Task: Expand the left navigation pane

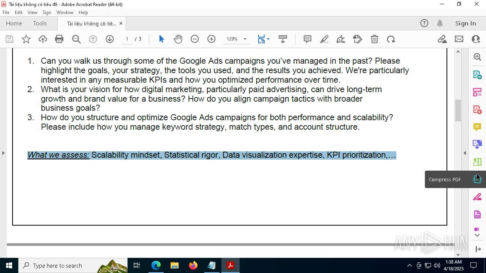Action: [x=3, y=153]
